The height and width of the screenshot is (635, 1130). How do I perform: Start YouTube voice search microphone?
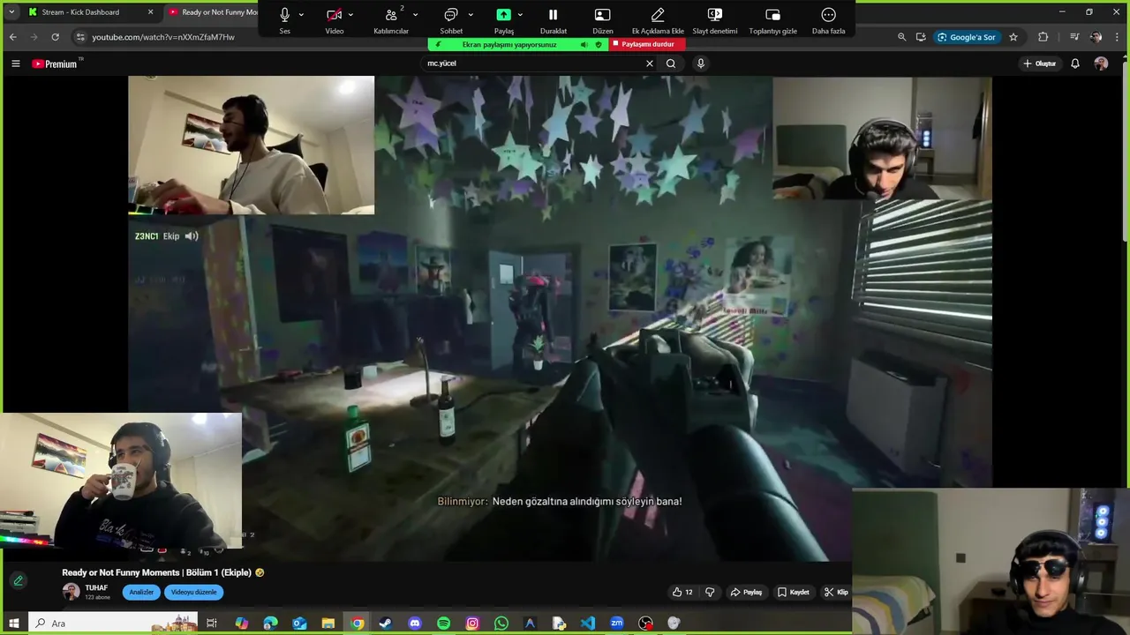[701, 63]
